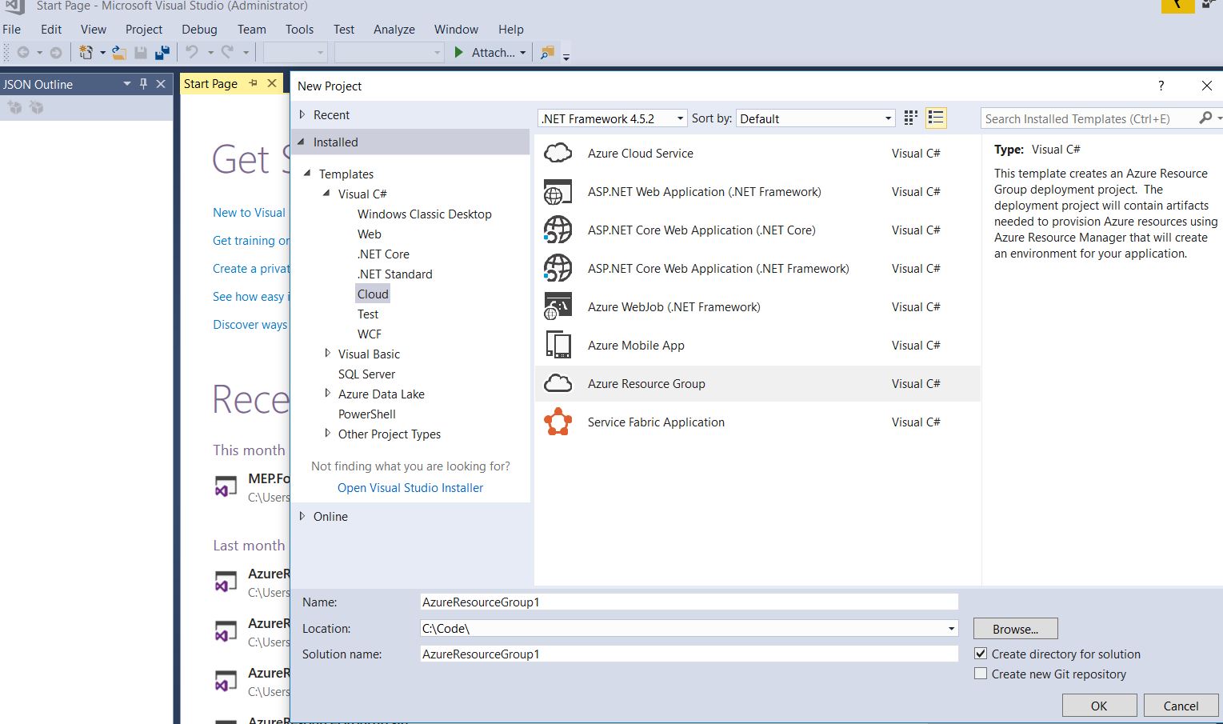
Task: Open the Location path dropdown arrow
Action: click(951, 629)
